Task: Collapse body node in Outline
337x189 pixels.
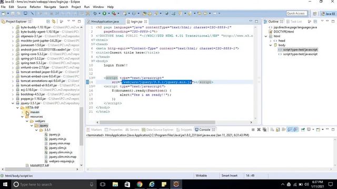Action: 270,45
